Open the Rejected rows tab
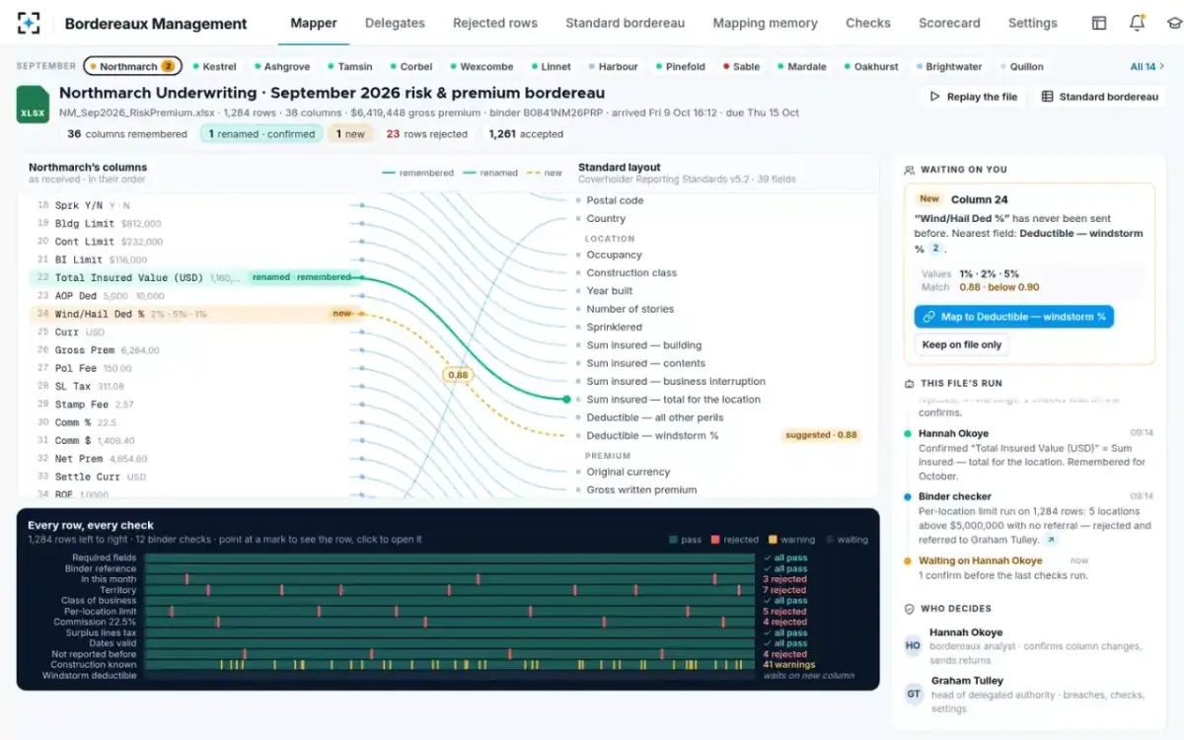The height and width of the screenshot is (740, 1184). point(495,23)
